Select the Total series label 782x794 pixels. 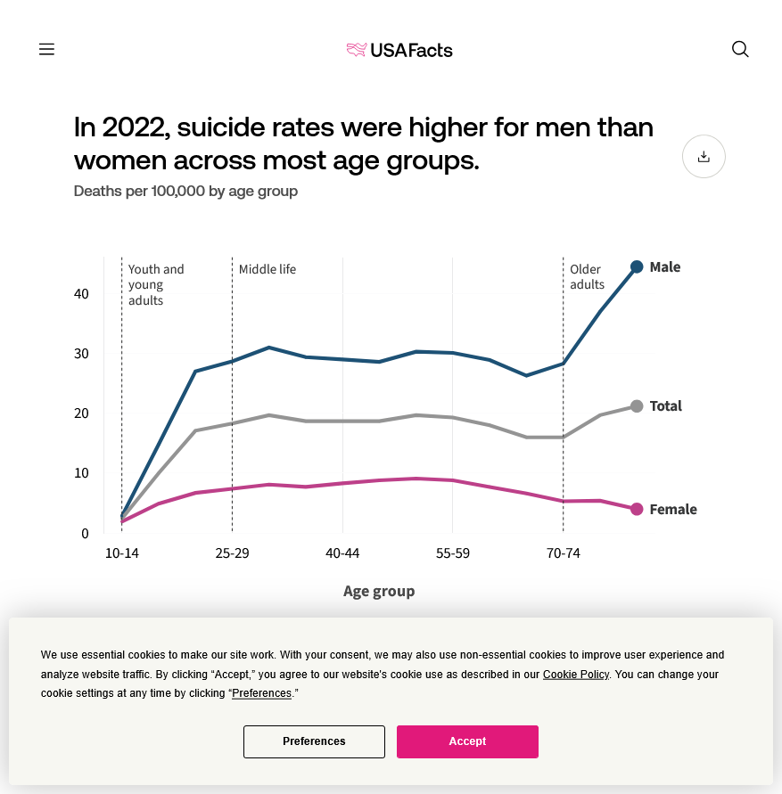(666, 406)
